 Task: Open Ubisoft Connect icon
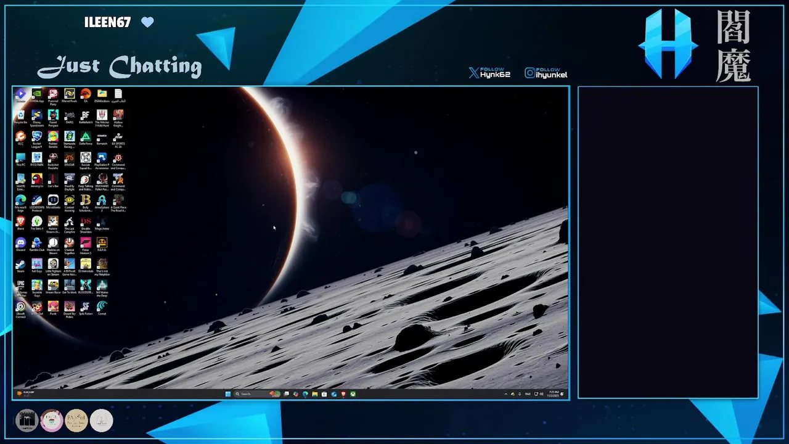point(20,310)
